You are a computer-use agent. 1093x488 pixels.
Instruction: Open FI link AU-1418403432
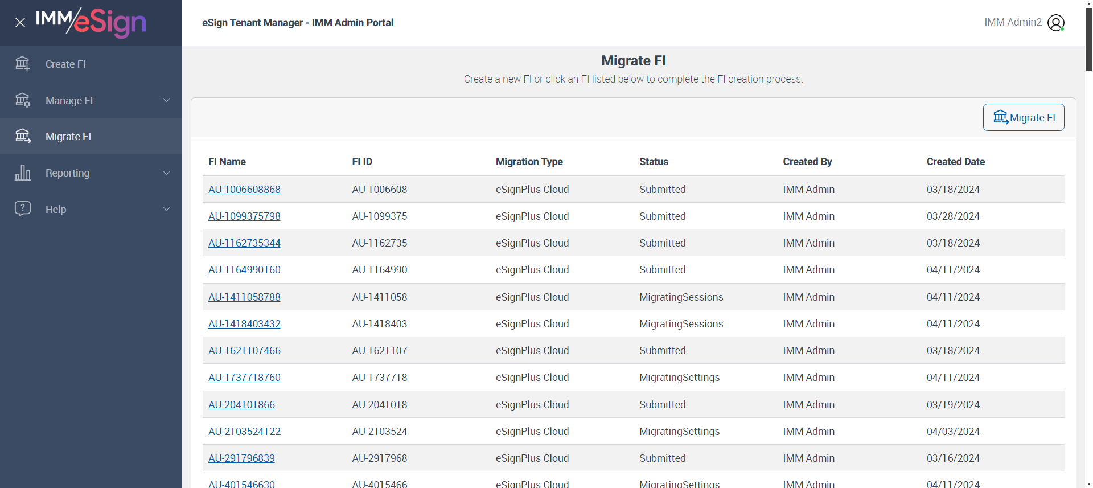pyautogui.click(x=244, y=324)
